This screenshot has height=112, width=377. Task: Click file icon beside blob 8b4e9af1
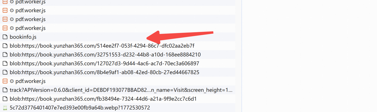pyautogui.click(x=5, y=72)
